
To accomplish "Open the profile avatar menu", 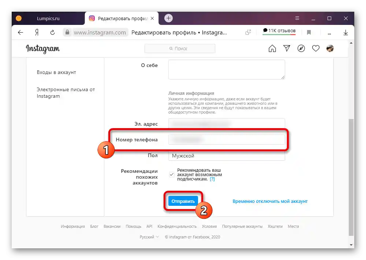I will [330, 48].
